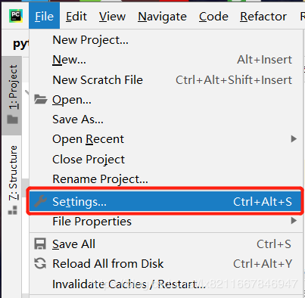Click the wrench icon next to Settings

(x=40, y=201)
